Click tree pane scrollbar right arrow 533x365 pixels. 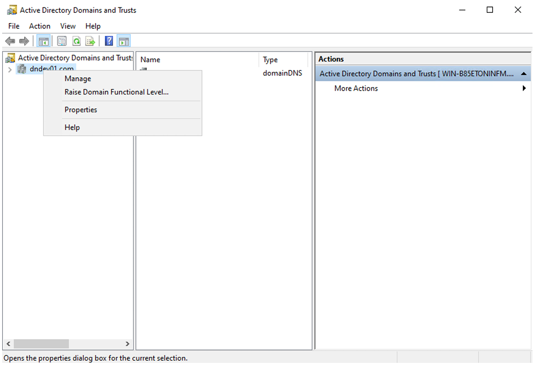tap(127, 344)
